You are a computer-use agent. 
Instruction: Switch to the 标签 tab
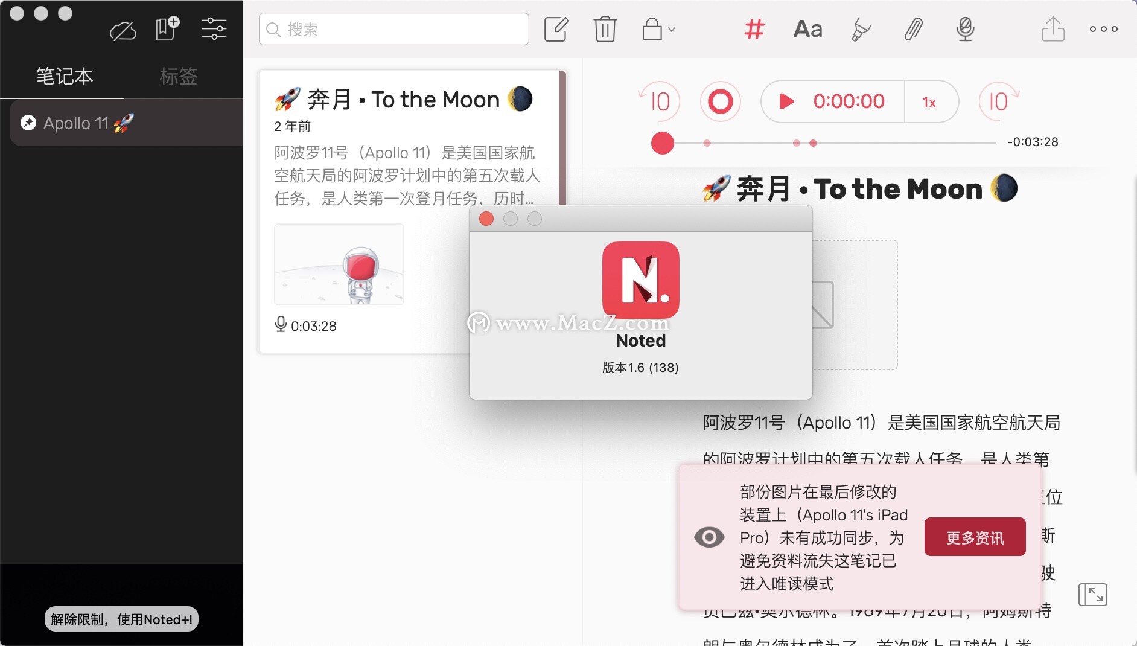[178, 76]
